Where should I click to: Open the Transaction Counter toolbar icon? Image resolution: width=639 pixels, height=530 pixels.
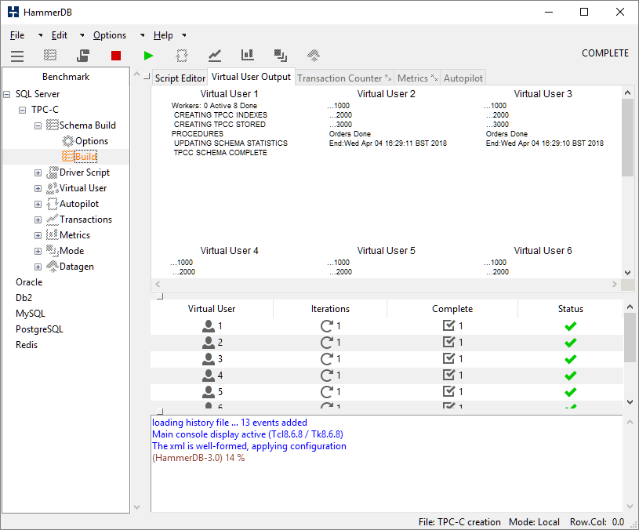pyautogui.click(x=215, y=56)
